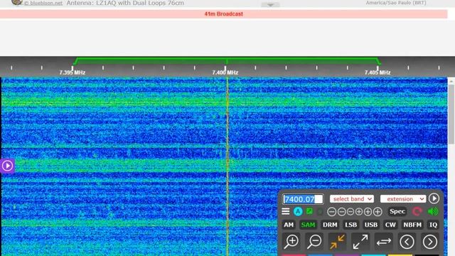This screenshot has height=256, width=455.
Task: Select NBFM demodulation mode
Action: [x=412, y=225]
